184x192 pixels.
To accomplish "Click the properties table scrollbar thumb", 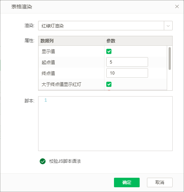I will 170,59.
